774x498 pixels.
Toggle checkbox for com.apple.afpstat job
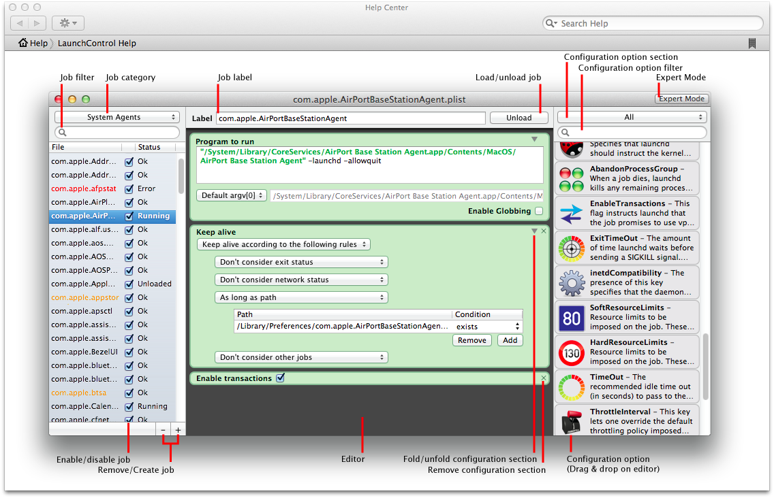pyautogui.click(x=129, y=189)
